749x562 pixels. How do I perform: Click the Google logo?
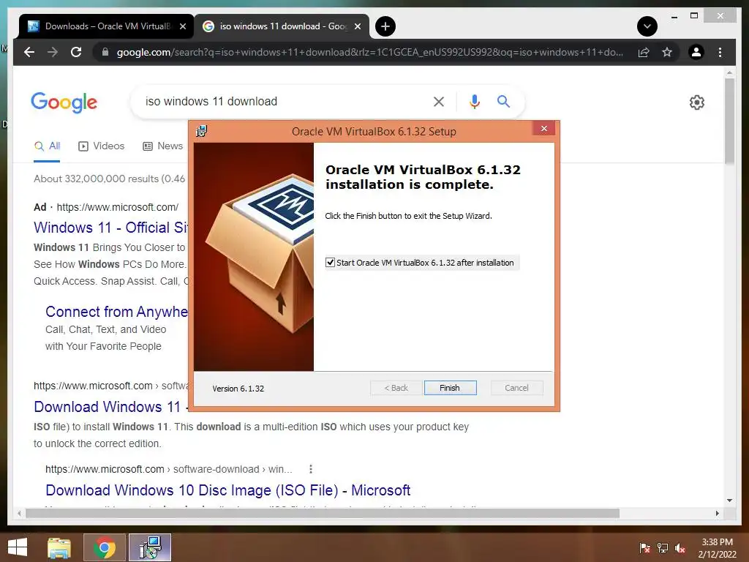point(64,102)
